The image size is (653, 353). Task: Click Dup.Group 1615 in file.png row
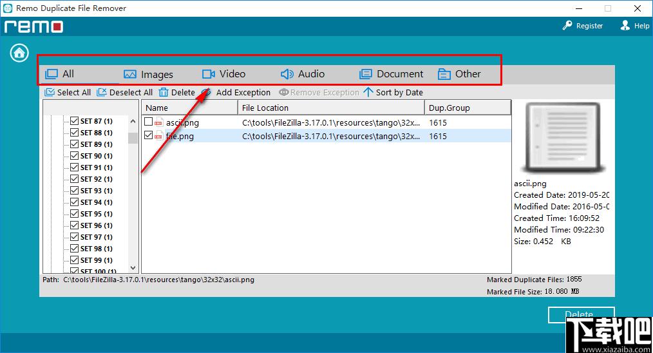click(x=438, y=136)
